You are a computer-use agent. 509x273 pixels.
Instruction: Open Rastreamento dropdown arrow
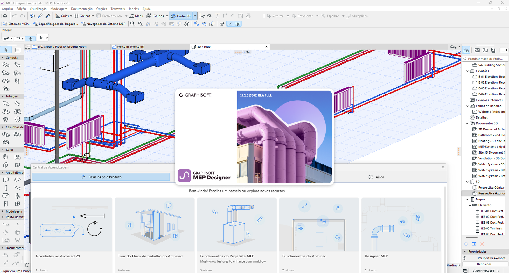point(126,16)
